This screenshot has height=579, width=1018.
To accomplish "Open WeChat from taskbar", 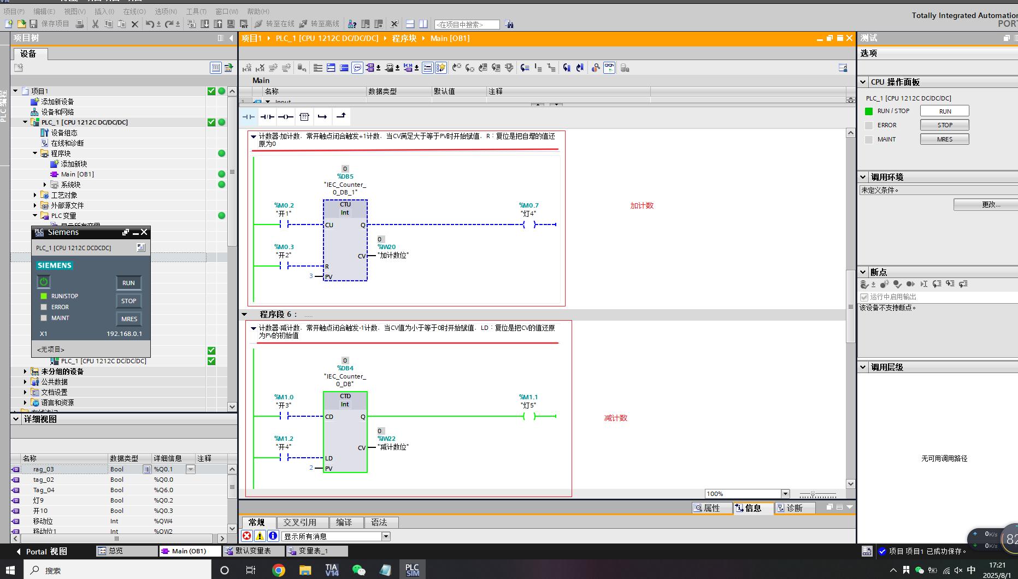I will (359, 570).
